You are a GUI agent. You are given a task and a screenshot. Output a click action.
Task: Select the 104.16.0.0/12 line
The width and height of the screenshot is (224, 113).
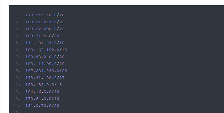coord(42,92)
